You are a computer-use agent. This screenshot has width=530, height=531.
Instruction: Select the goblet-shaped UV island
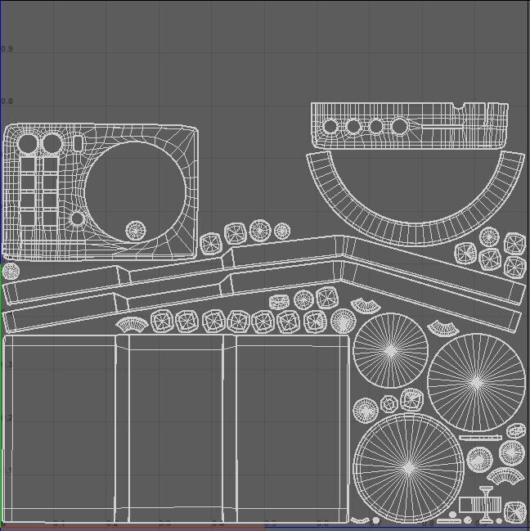pyautogui.click(x=487, y=504)
